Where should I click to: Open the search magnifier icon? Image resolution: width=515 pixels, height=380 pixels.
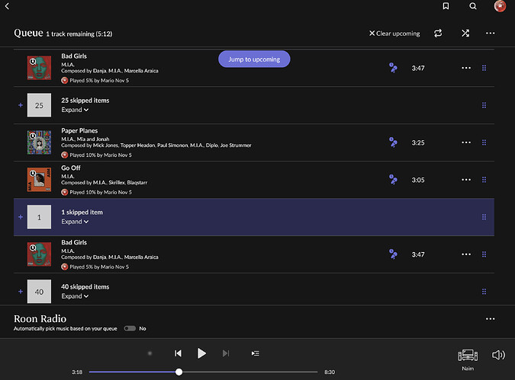(472, 6)
